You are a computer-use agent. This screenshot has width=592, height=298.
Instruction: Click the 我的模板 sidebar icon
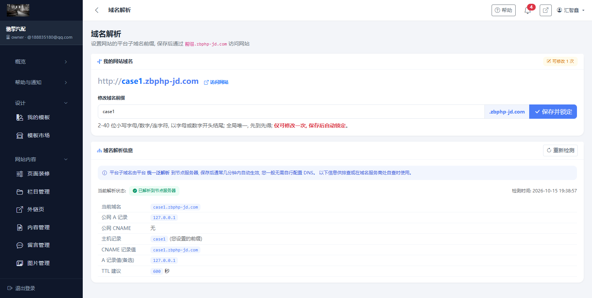click(20, 118)
